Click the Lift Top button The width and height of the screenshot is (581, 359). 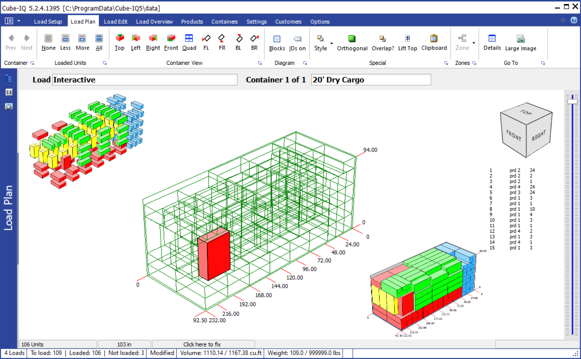pos(407,42)
